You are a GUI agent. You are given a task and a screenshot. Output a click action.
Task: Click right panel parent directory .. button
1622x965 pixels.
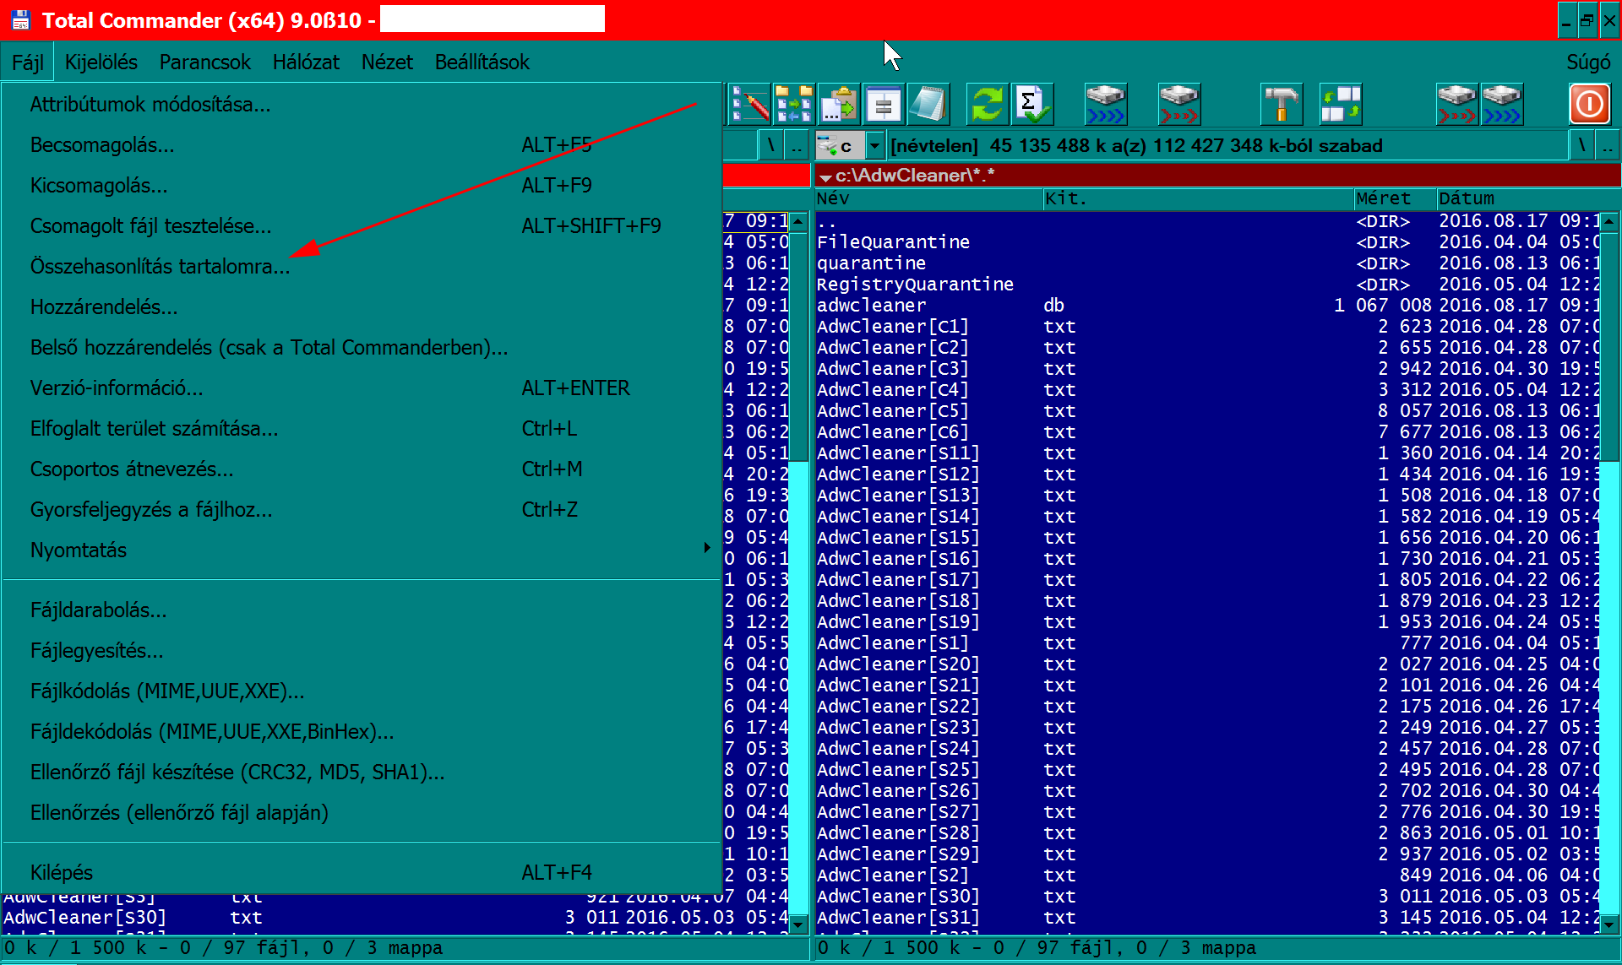click(1608, 145)
